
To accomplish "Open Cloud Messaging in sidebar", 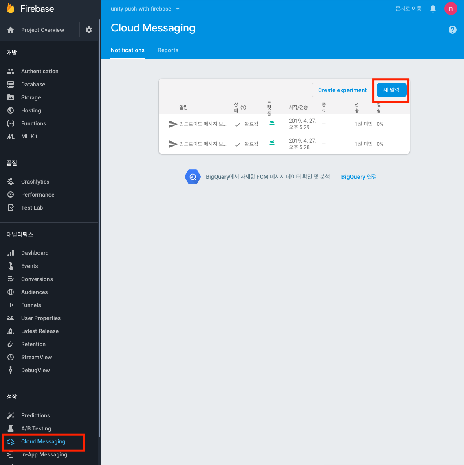I will tap(43, 441).
